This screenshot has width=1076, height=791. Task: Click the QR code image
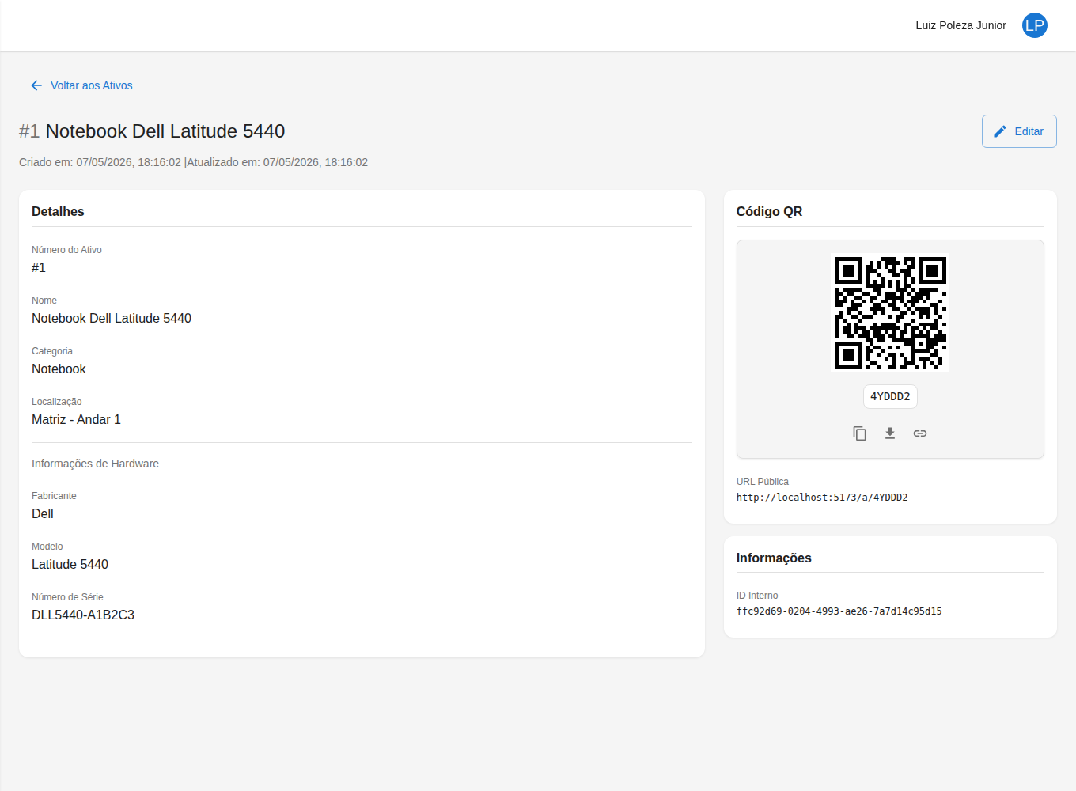coord(890,312)
